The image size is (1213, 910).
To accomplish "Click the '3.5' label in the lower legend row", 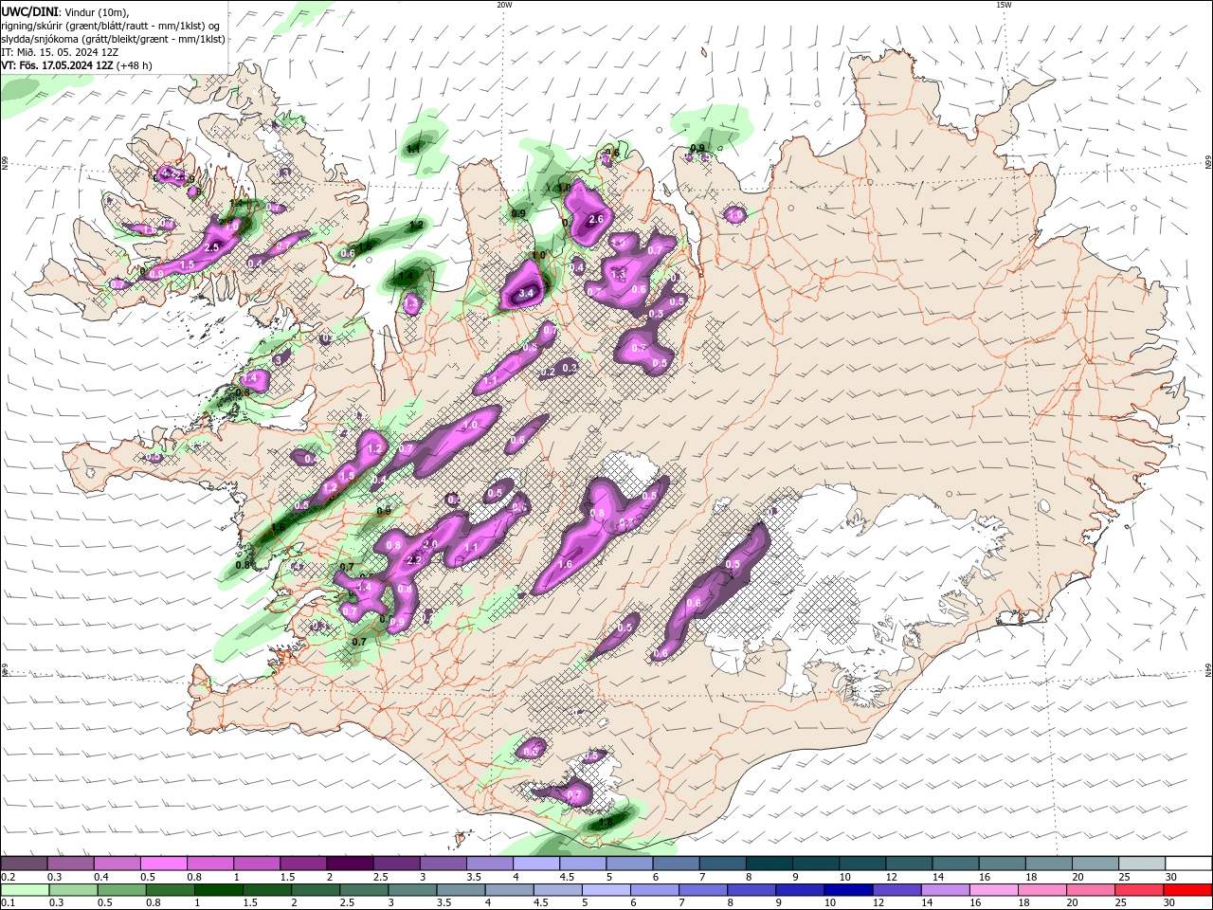I will point(443,904).
